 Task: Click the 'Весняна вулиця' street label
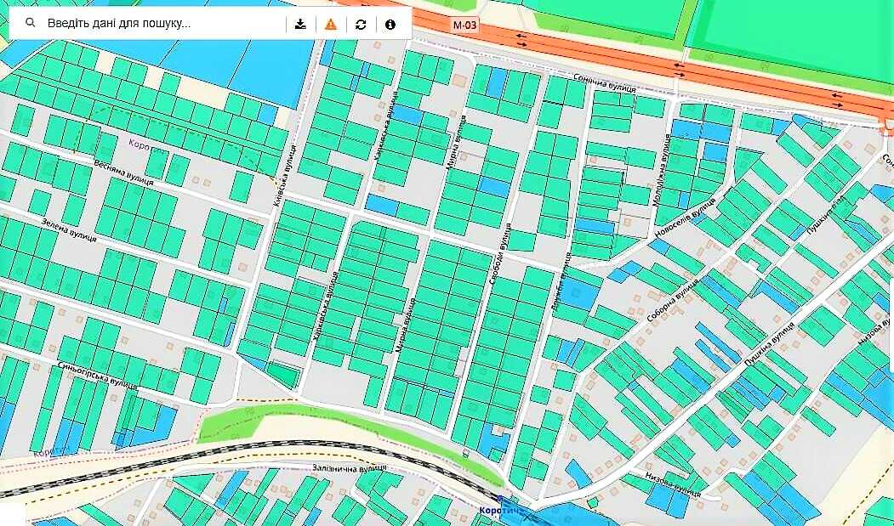(x=123, y=173)
